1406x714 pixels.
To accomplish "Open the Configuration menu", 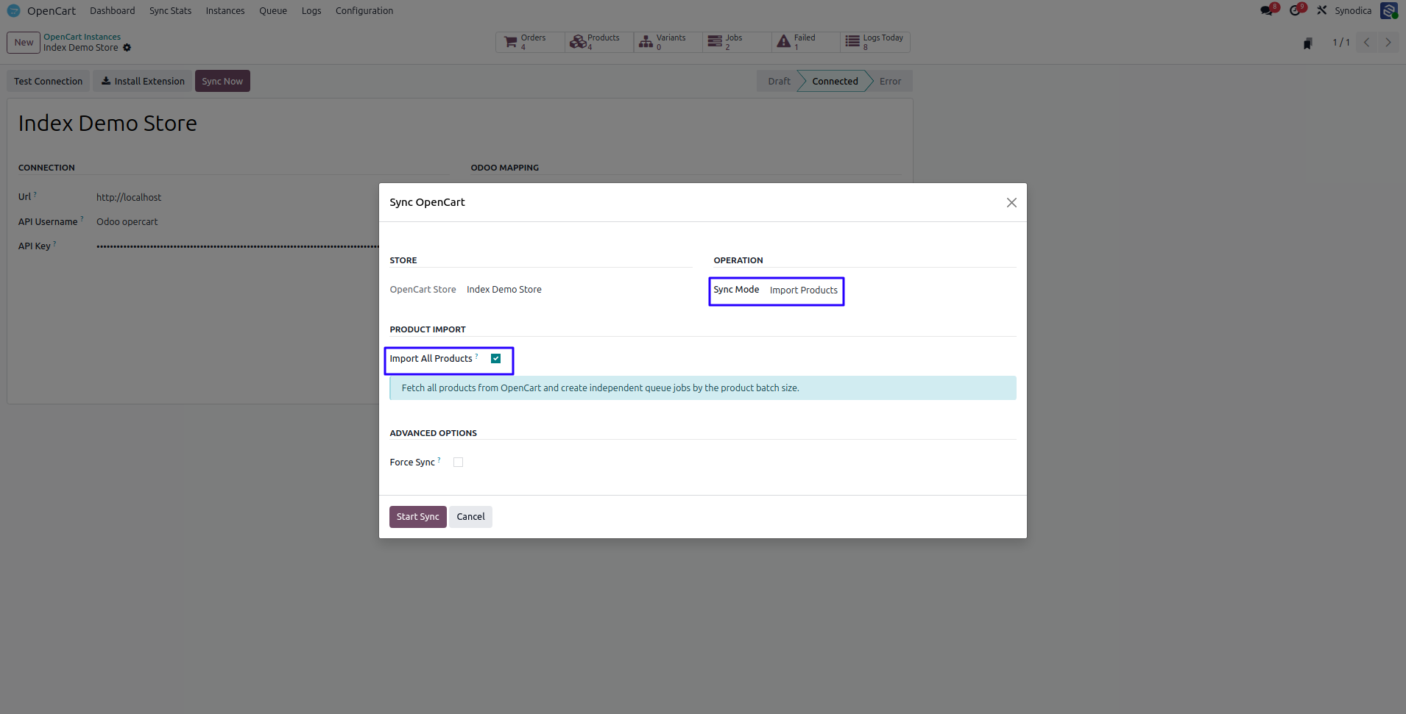I will point(364,10).
